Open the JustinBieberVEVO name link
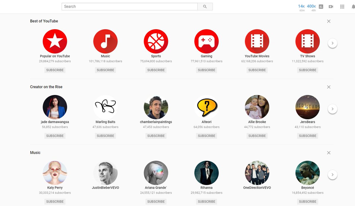This screenshot has width=355, height=206. [105, 188]
